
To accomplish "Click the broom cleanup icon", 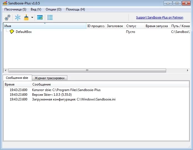I will tap(26, 17).
